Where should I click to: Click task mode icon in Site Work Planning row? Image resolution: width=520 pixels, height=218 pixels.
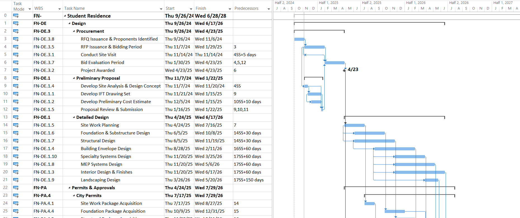[16, 125]
